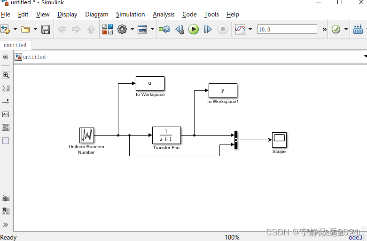Viewport: 367px width, 241px height.
Task: Open the New Model dropdown arrow
Action: 15,29
